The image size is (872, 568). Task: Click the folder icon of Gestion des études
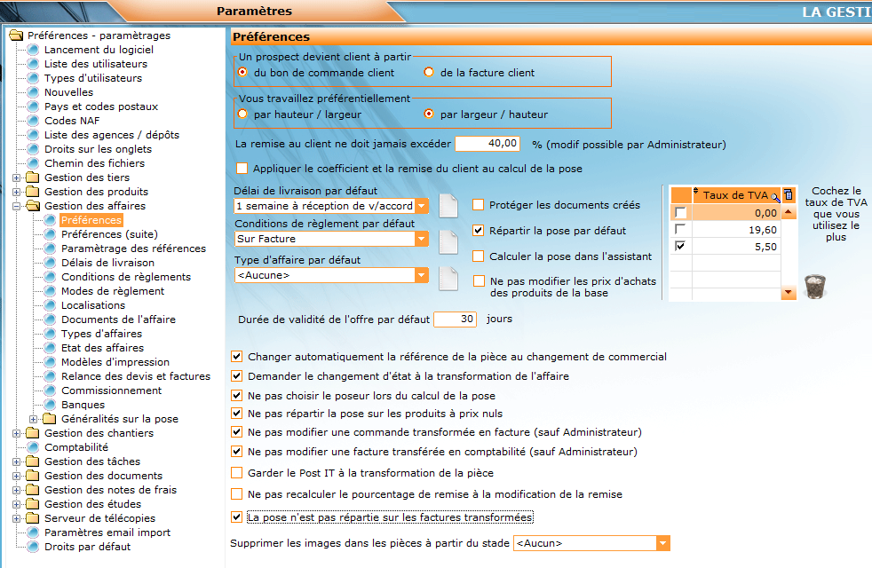coord(33,504)
